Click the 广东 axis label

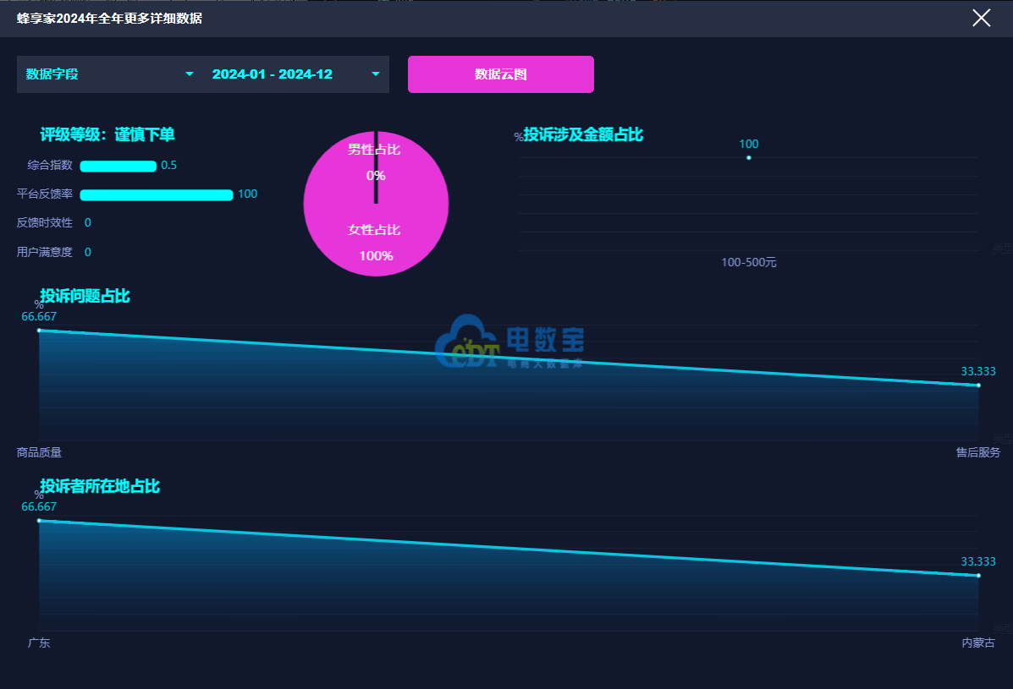(39, 643)
